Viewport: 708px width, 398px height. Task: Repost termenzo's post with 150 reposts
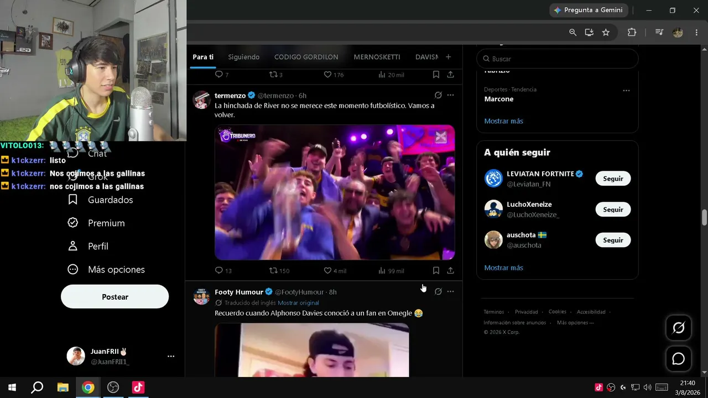coord(279,271)
